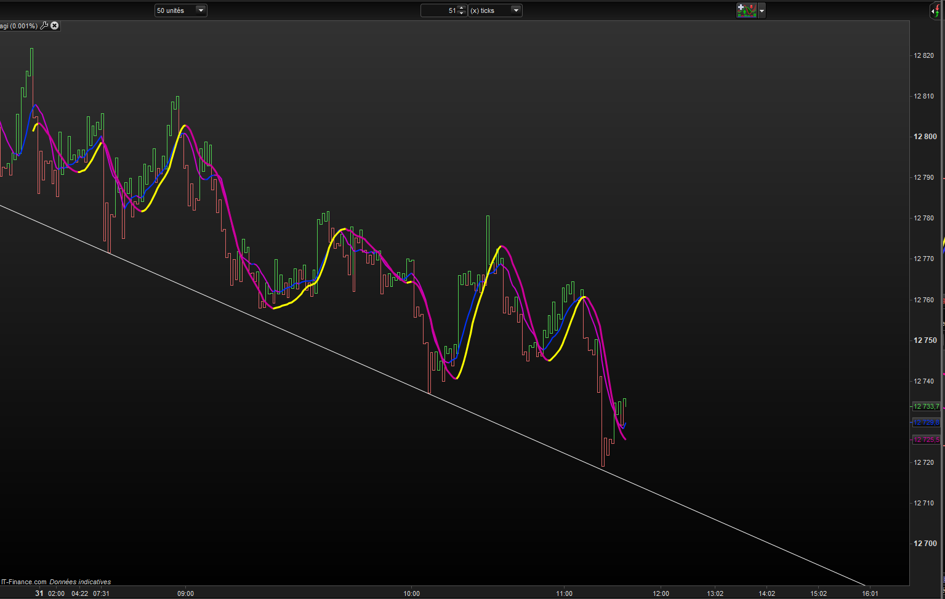Click the 12 780 price axis label

click(923, 218)
